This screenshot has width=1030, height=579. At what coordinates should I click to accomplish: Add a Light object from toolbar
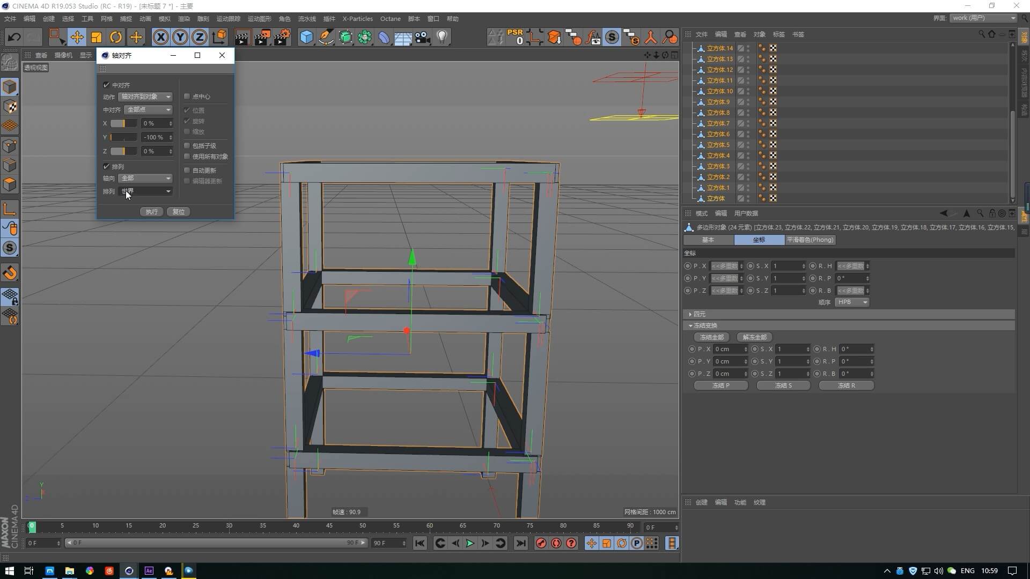coord(442,37)
